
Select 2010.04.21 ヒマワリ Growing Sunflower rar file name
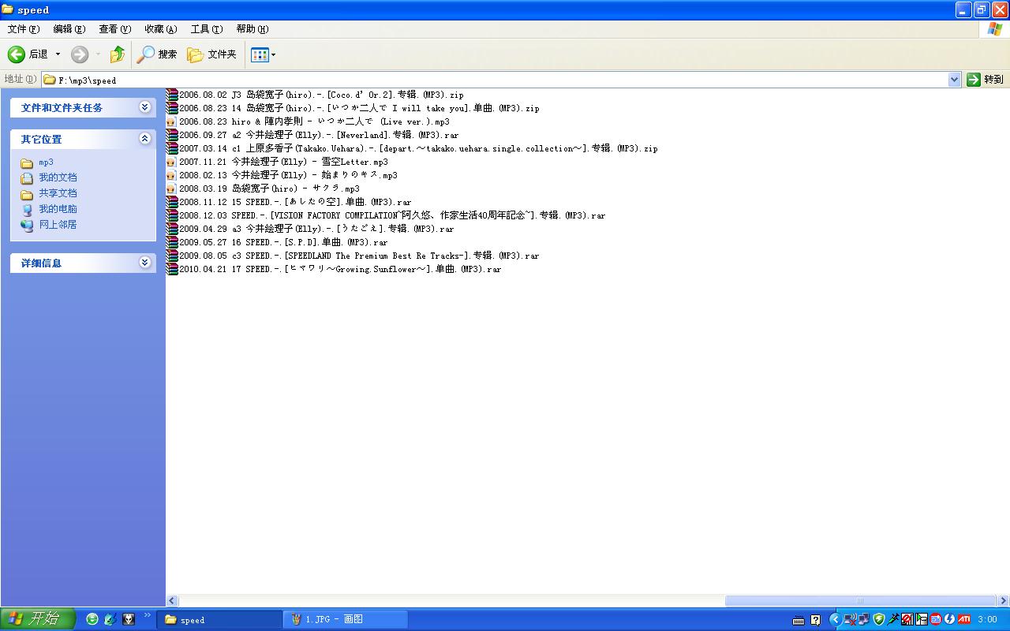(x=340, y=269)
